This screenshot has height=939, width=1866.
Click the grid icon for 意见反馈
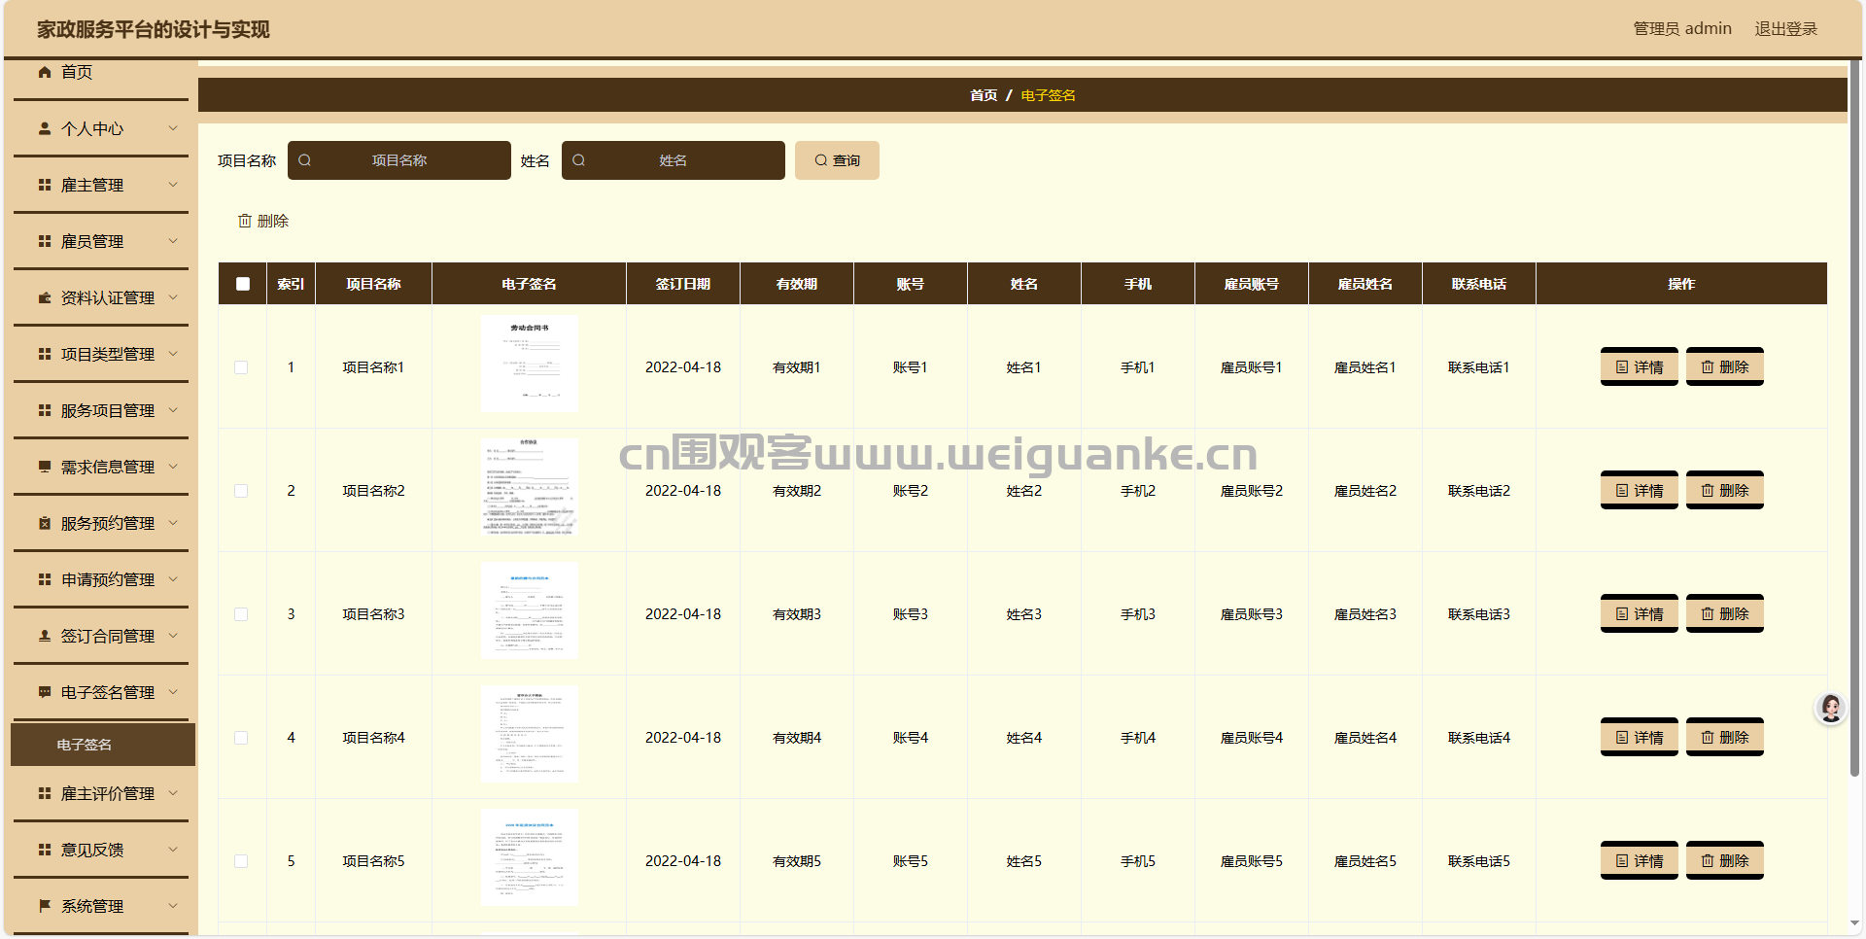pyautogui.click(x=45, y=850)
